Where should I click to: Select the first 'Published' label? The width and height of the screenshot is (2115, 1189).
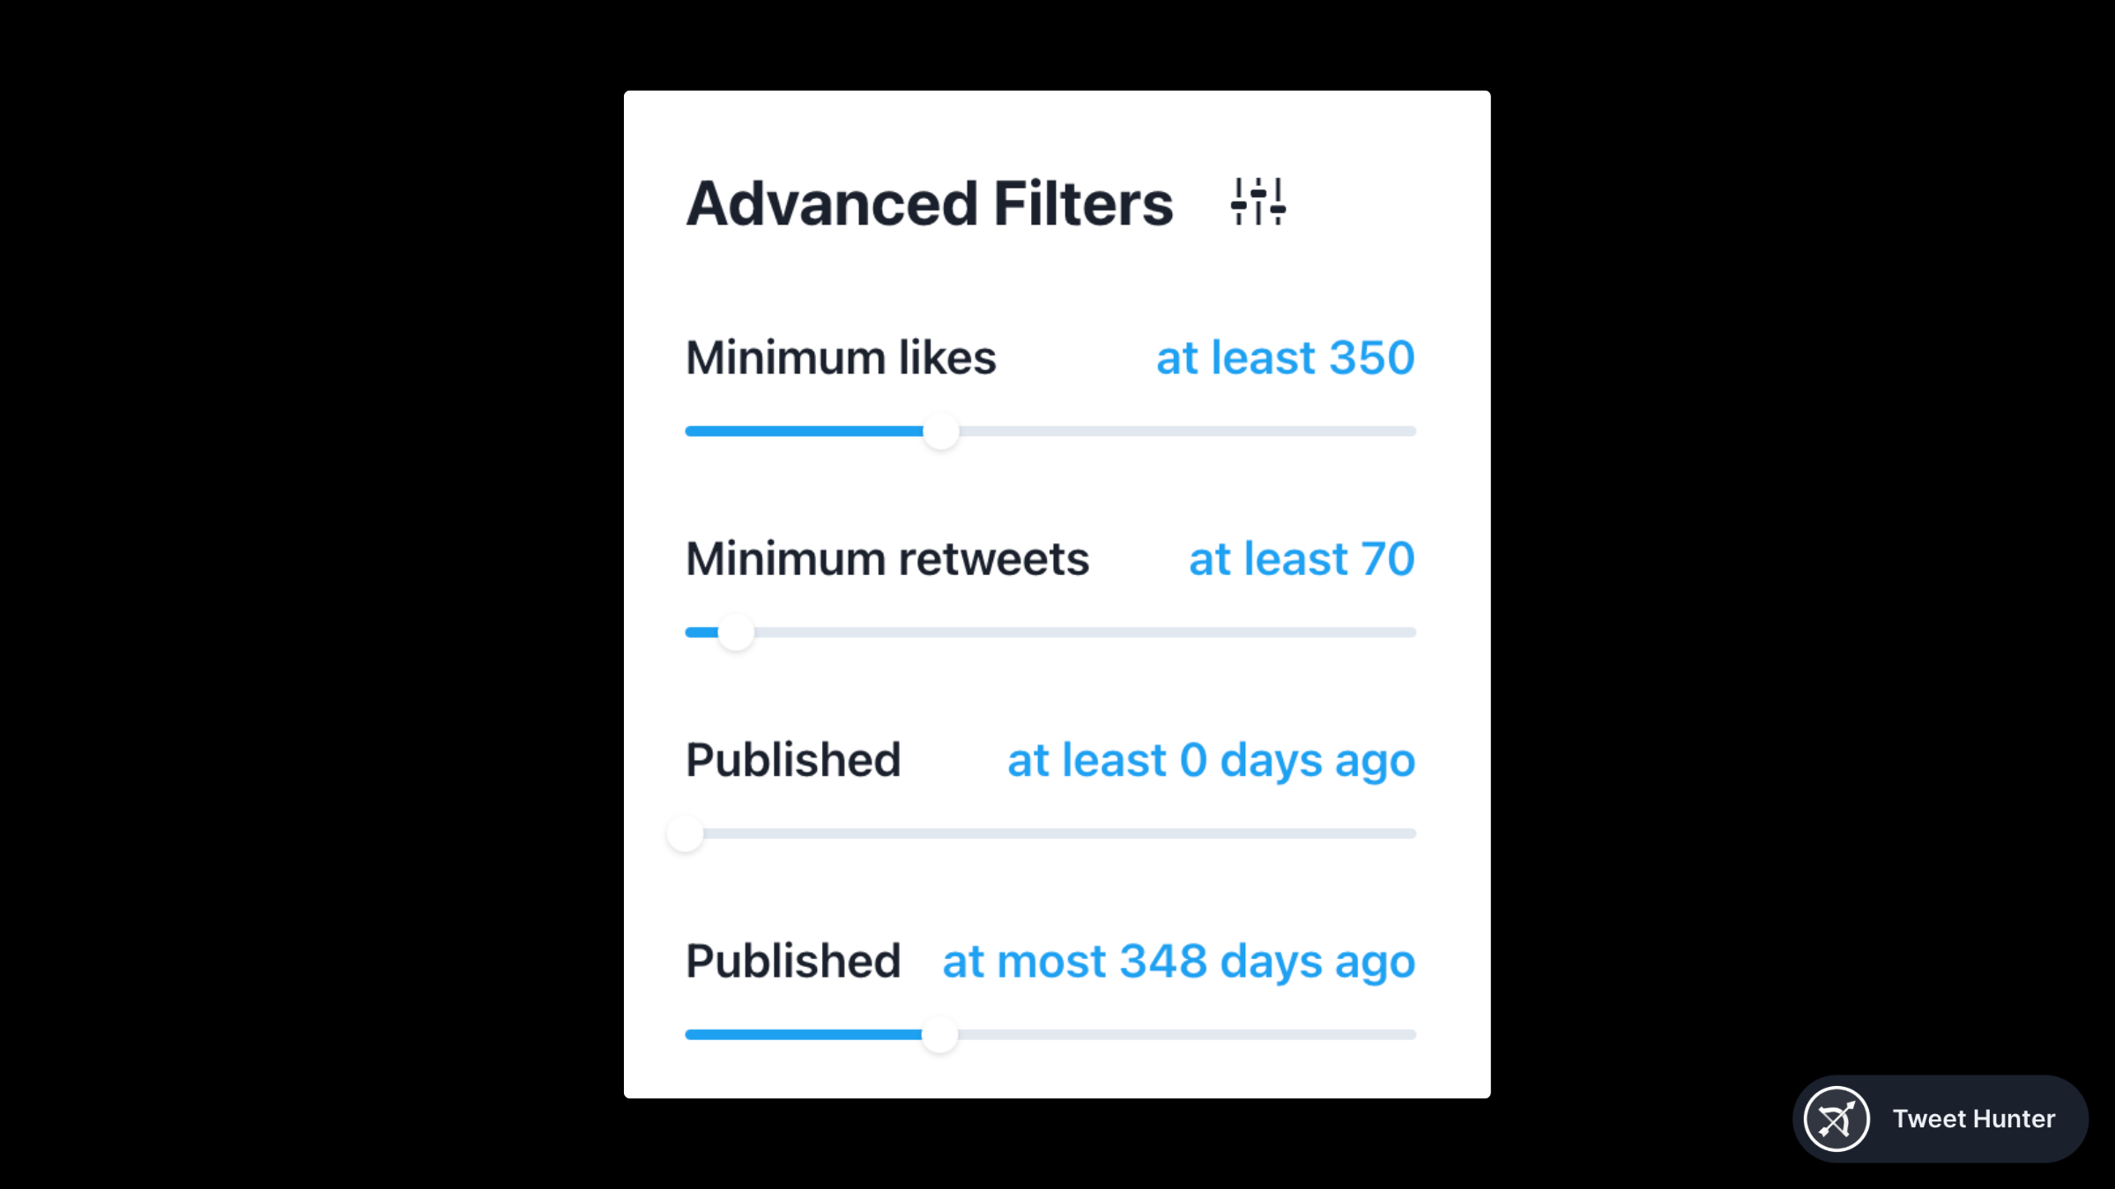[x=792, y=760]
